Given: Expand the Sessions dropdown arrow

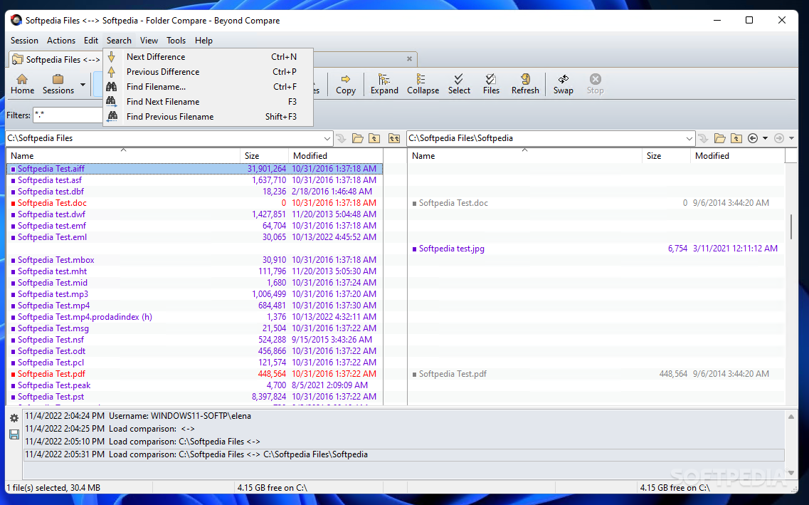Looking at the screenshot, I should (x=83, y=85).
